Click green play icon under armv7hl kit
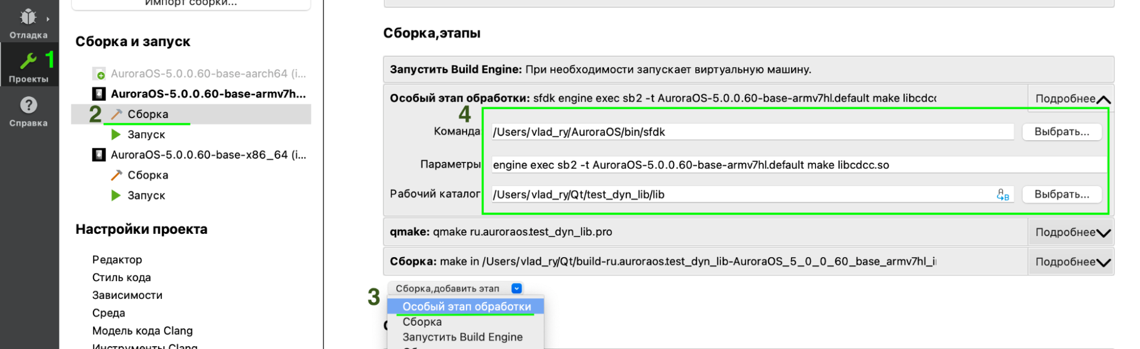Screen dimensions: 1140x349 [x=116, y=135]
